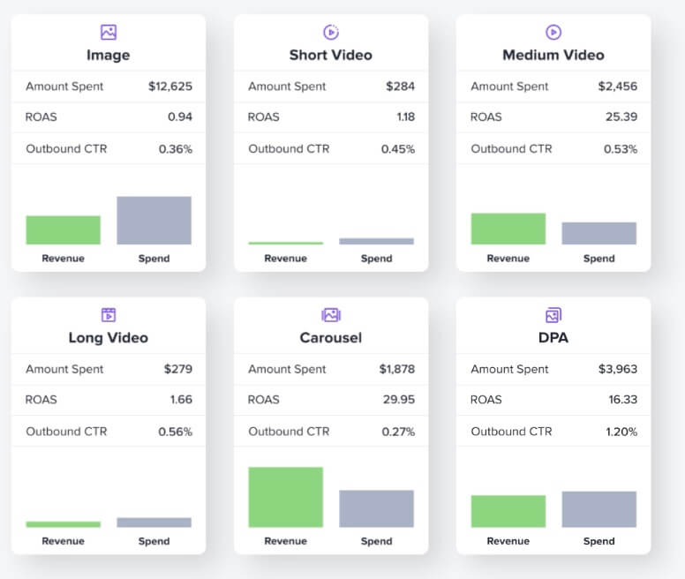Click the Short Video play icon

click(331, 32)
